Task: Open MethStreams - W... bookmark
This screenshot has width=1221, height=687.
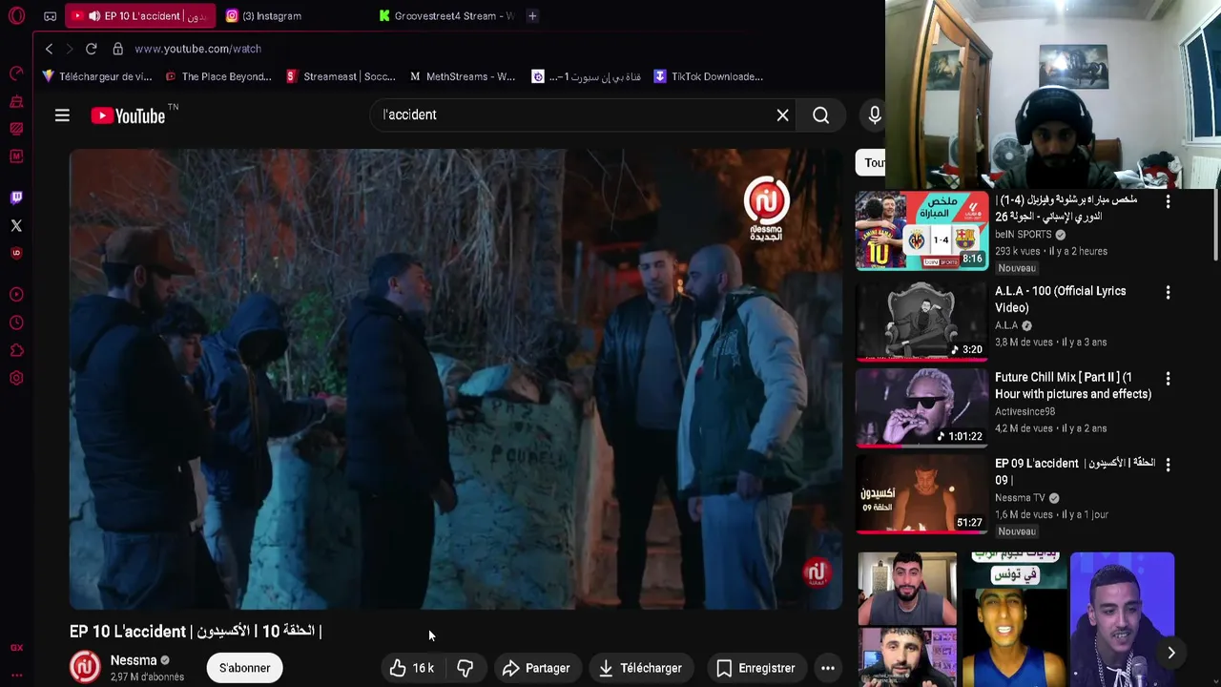Action: coord(463,76)
